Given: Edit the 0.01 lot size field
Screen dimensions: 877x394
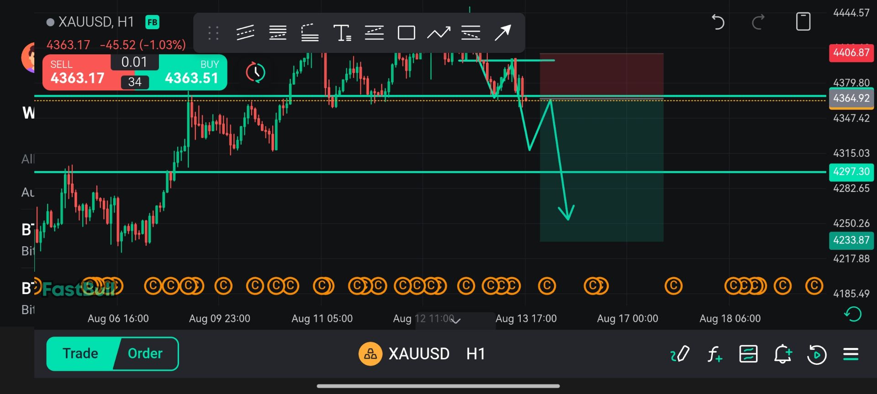Looking at the screenshot, I should (134, 62).
